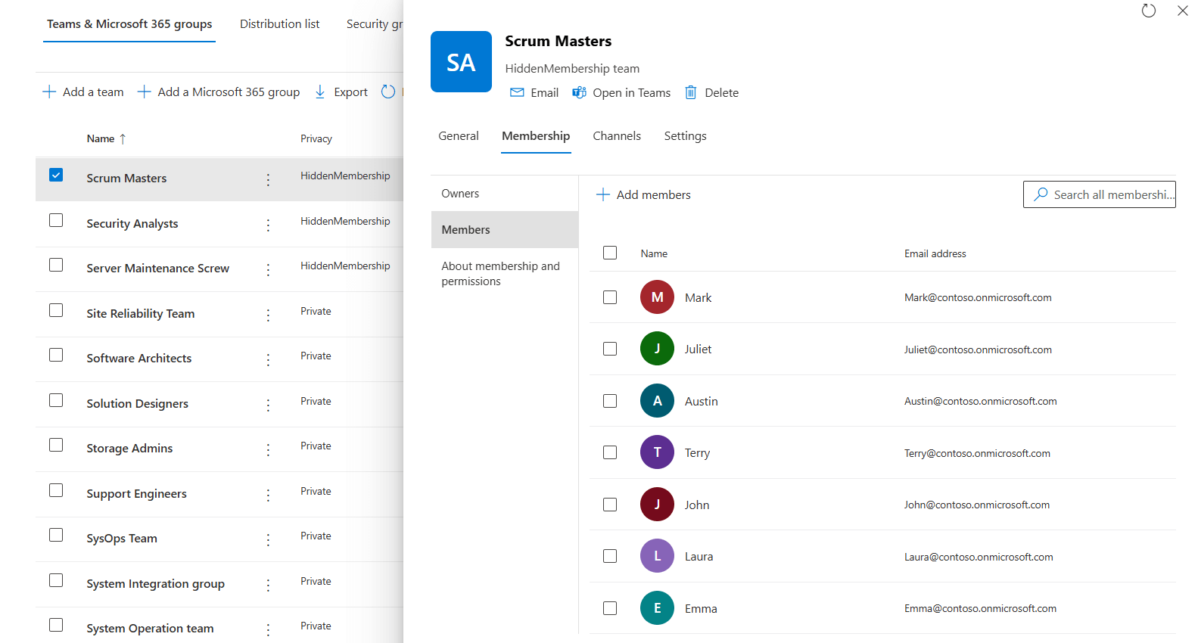Image resolution: width=1198 pixels, height=643 pixels.
Task: Open more options for System Integration group
Action: coord(268,585)
